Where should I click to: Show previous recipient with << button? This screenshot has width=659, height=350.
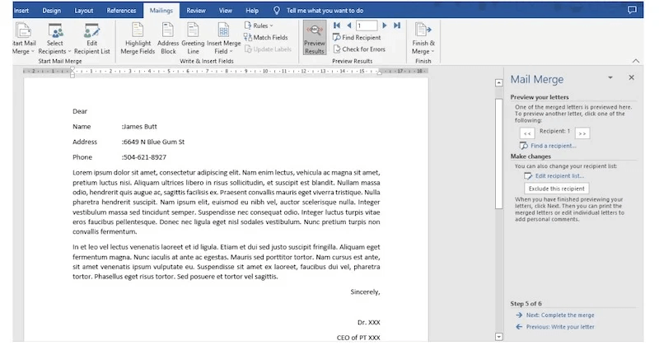pyautogui.click(x=527, y=133)
